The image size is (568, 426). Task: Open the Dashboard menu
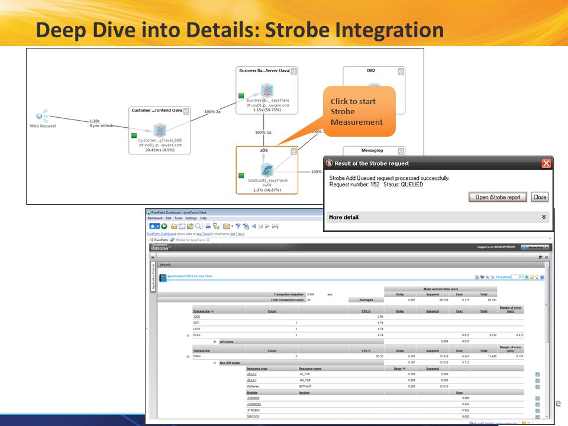[x=155, y=218]
